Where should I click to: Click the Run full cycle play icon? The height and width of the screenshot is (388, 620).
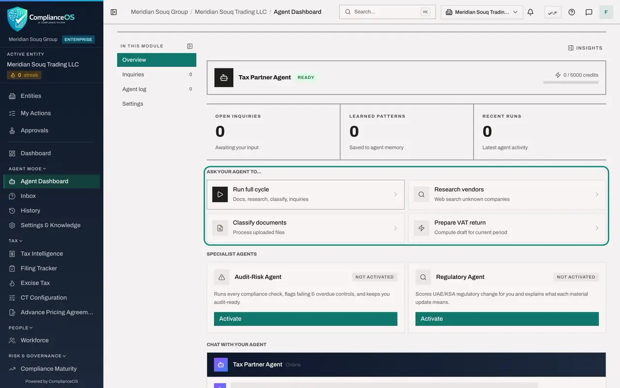(x=220, y=194)
